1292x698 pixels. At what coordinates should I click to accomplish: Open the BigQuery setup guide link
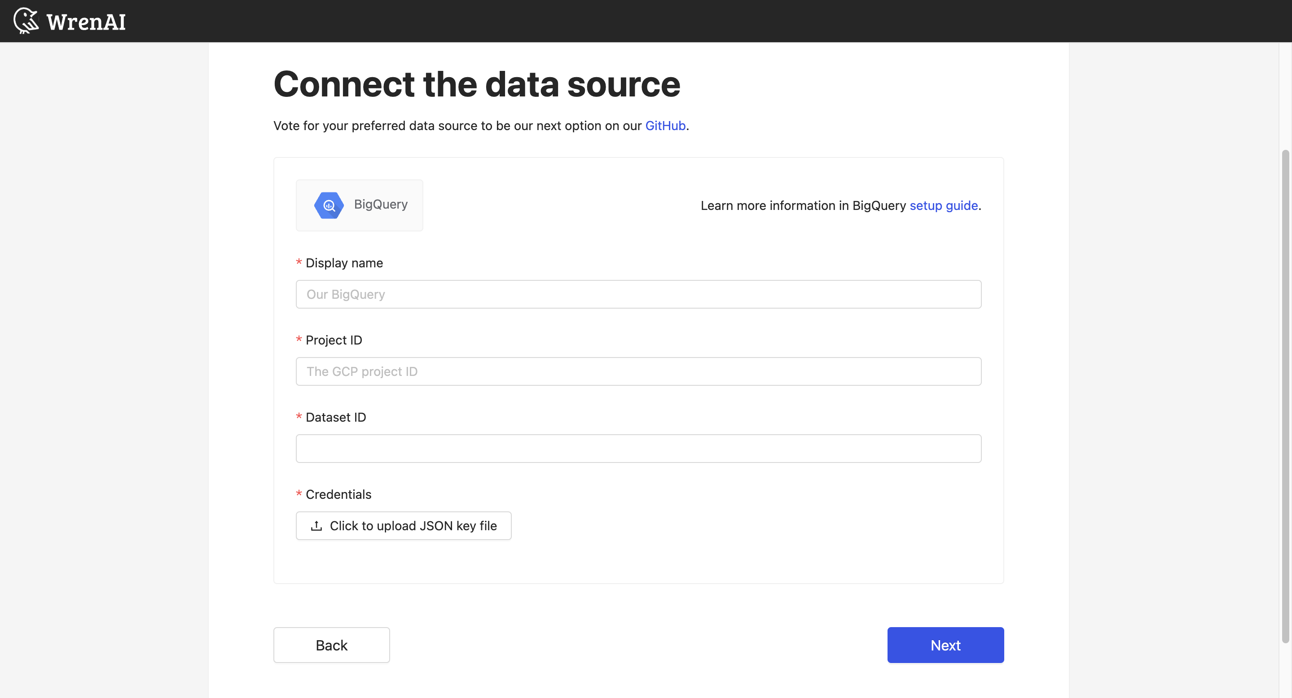pos(944,205)
